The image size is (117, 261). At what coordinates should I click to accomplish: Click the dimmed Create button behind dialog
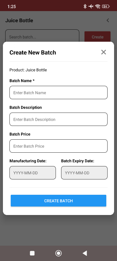click(x=97, y=37)
